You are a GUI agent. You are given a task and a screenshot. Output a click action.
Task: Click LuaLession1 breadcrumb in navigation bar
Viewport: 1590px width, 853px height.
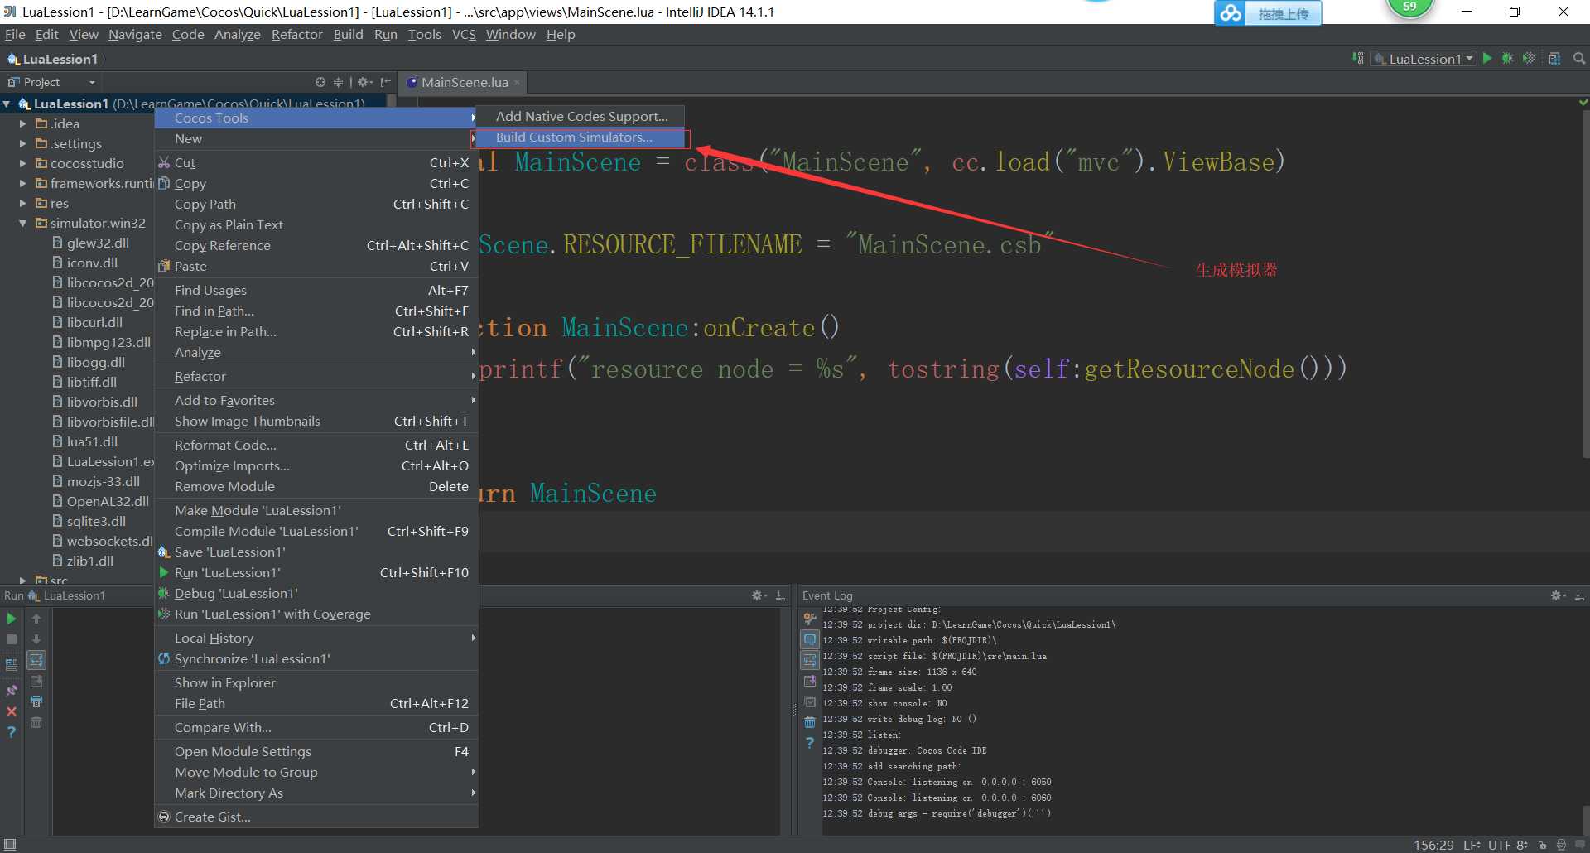click(x=52, y=59)
